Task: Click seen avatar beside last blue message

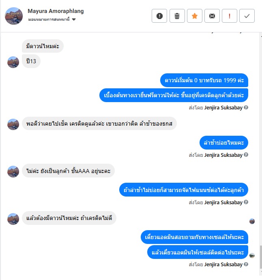Action: [x=252, y=256]
